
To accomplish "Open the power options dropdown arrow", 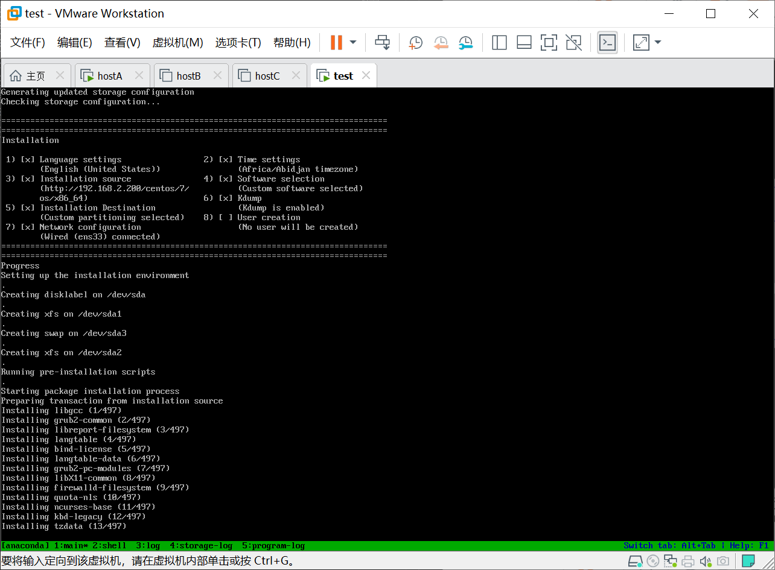I will (353, 42).
